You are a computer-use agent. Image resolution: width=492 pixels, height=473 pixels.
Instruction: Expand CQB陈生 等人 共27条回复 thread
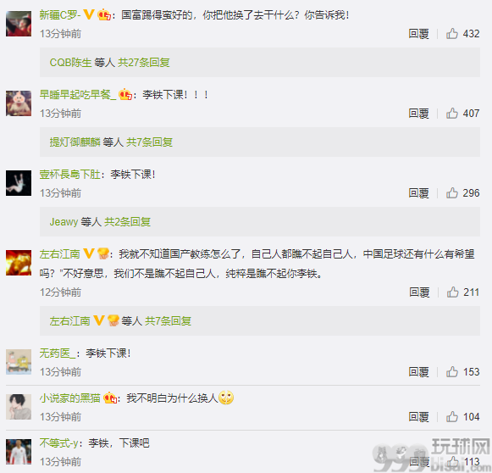pos(109,63)
